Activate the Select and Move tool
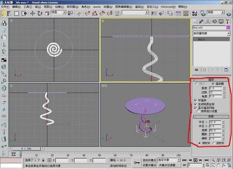 click(x=32, y=14)
